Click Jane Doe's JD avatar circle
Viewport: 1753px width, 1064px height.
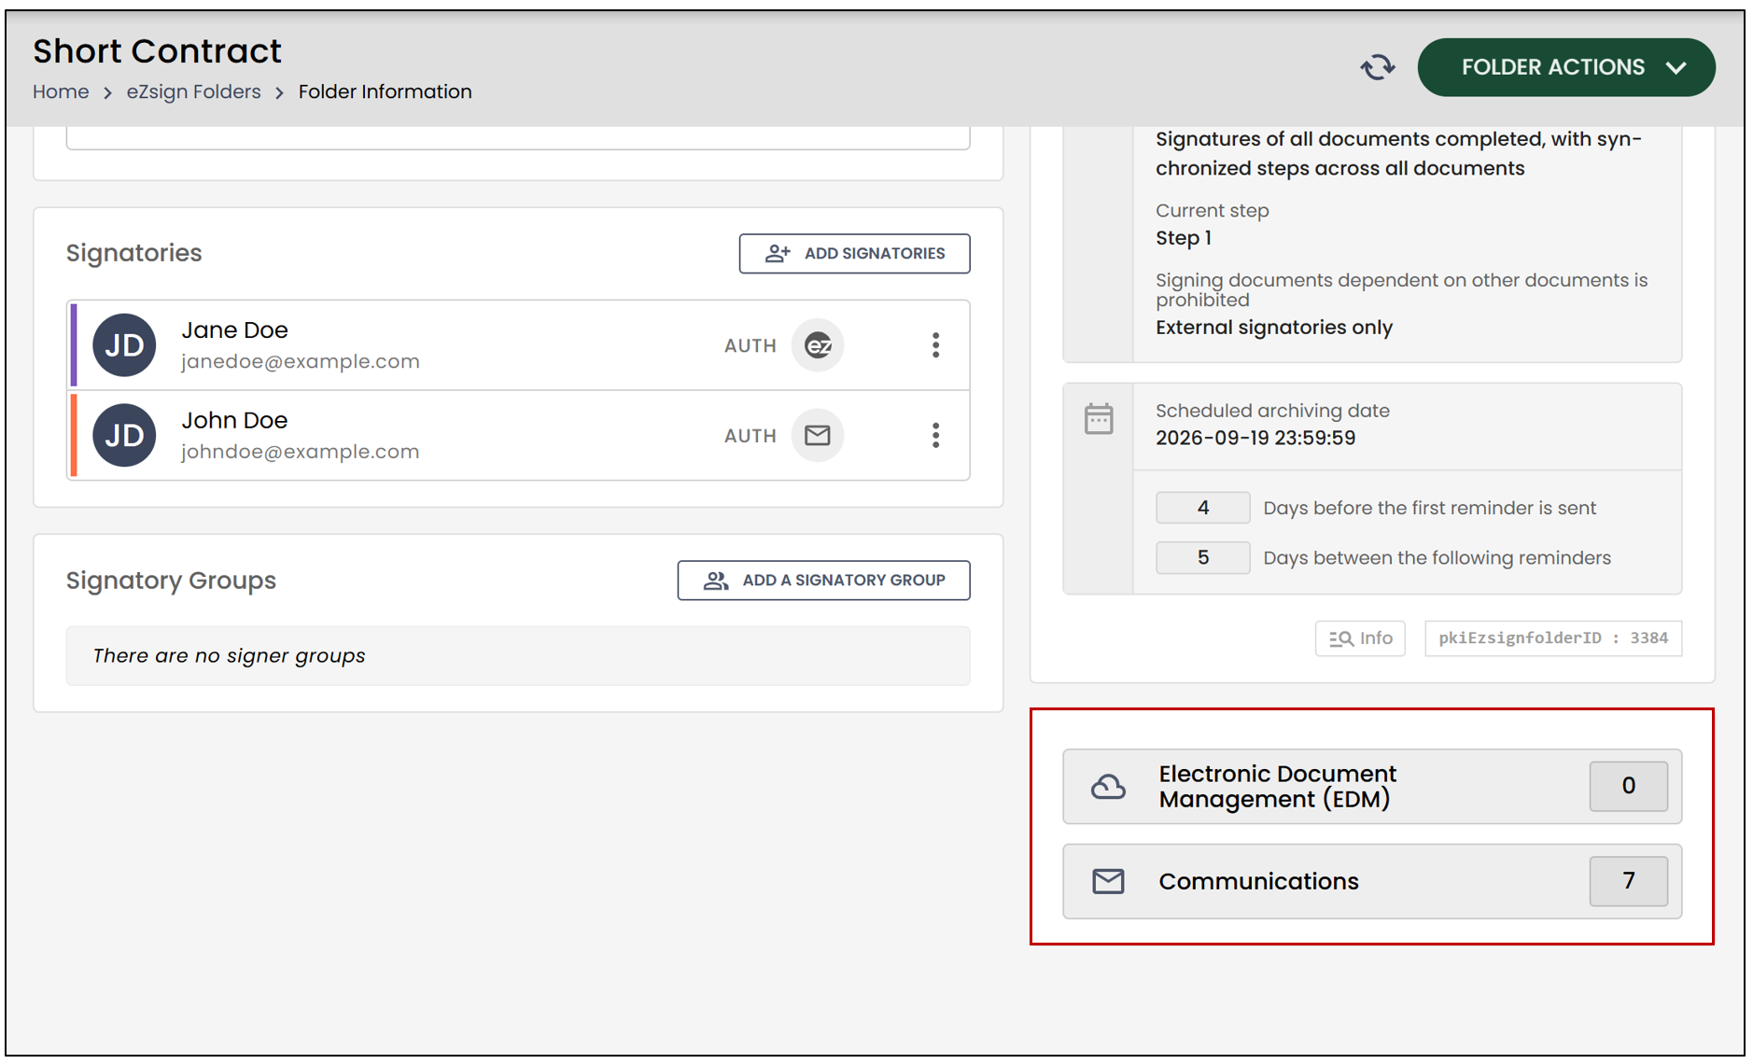[124, 345]
